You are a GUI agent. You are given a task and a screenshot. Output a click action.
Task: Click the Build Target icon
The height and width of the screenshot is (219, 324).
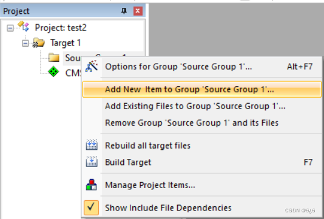tap(92, 161)
